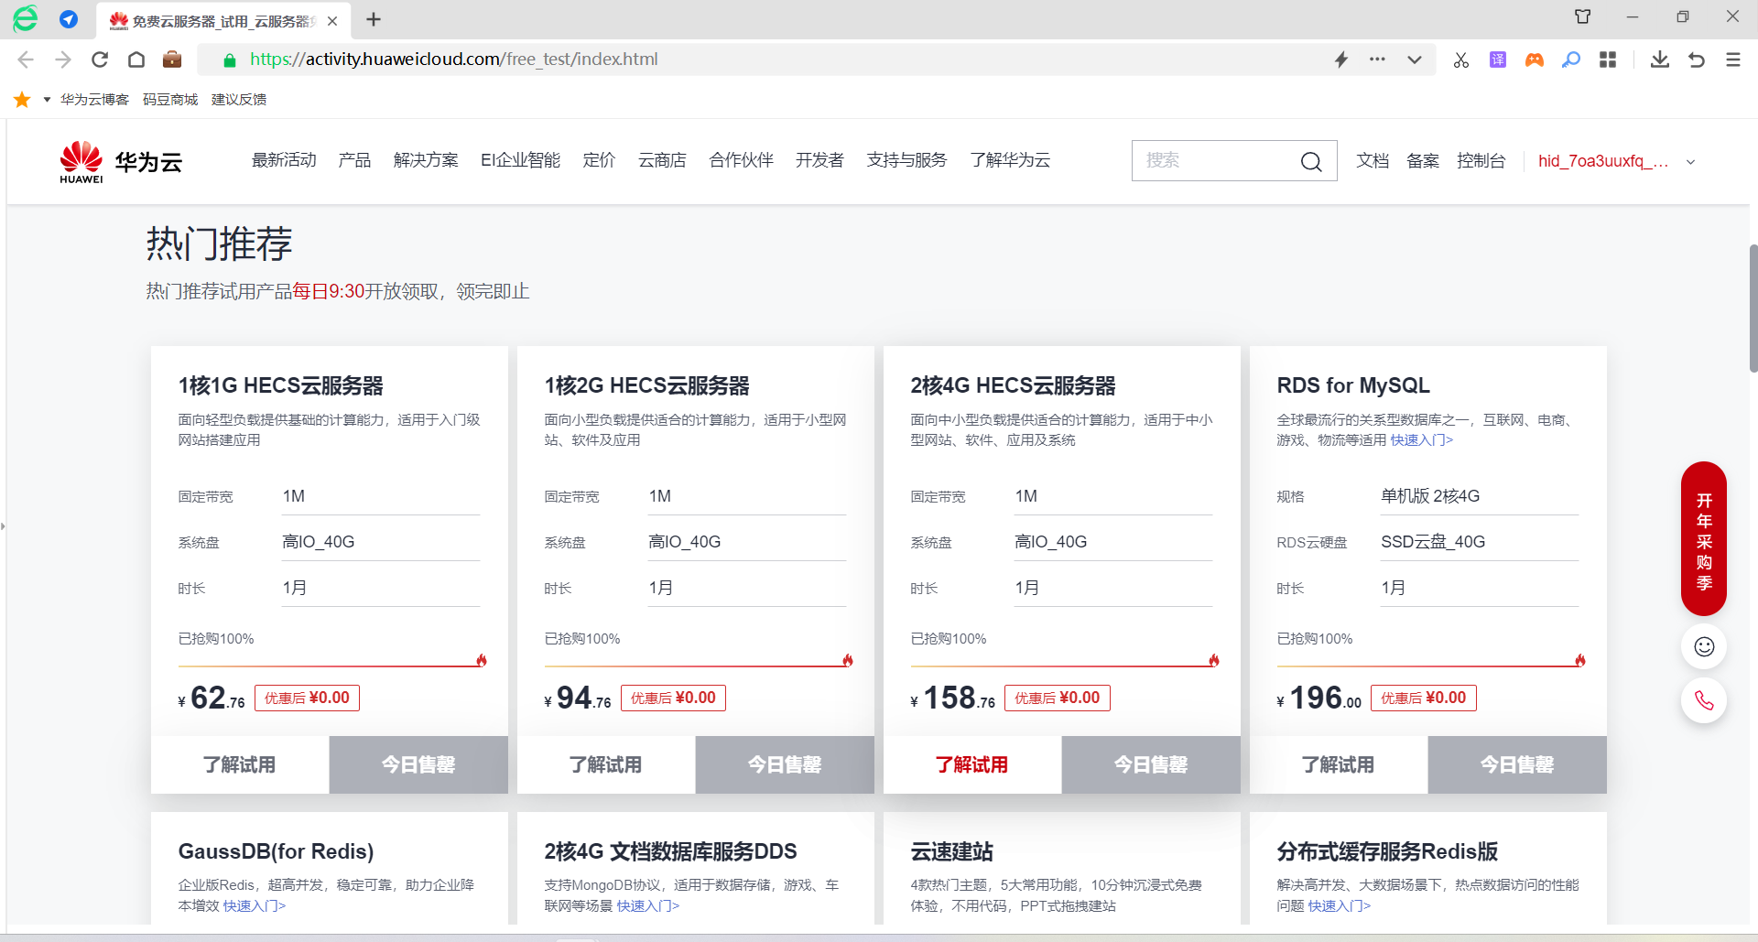Open the 了解华为云 menu

pos(1010,160)
